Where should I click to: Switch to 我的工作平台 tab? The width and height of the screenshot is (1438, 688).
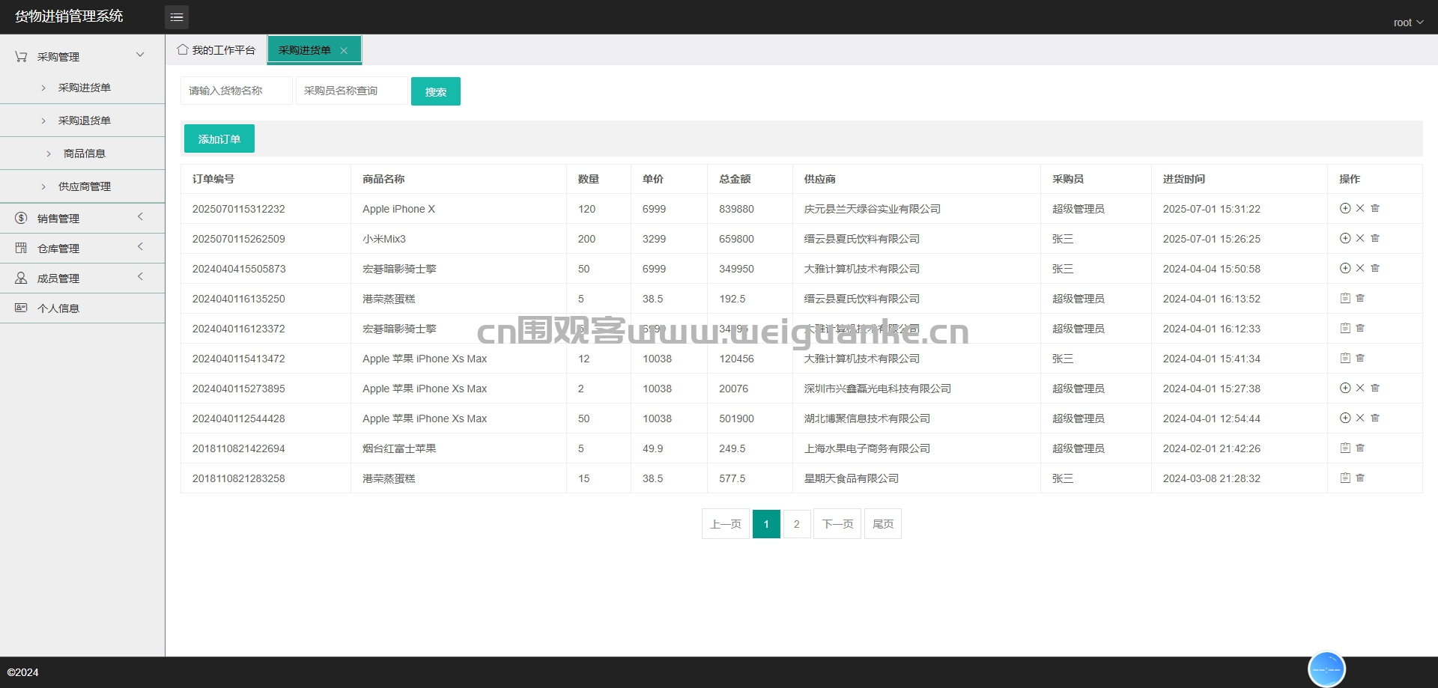tap(216, 50)
